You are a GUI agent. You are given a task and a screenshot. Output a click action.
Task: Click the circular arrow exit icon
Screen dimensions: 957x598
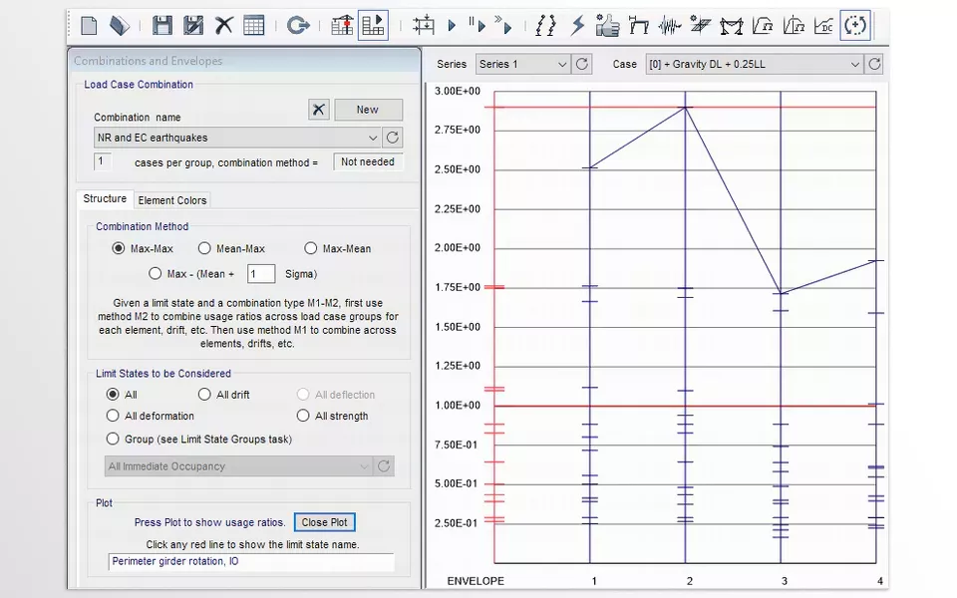click(x=298, y=26)
